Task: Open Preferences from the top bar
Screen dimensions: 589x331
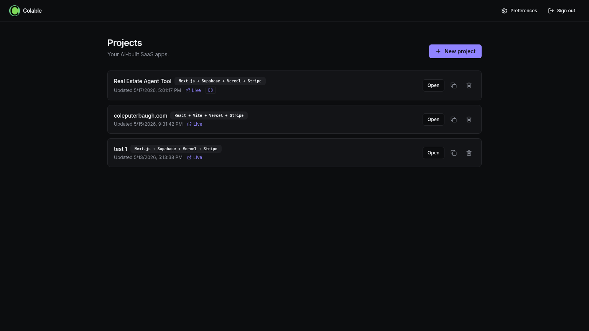Action: click(519, 11)
